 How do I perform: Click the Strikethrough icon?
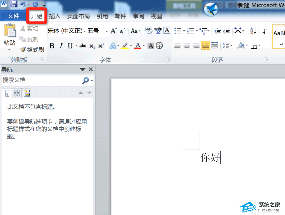(x=83, y=45)
